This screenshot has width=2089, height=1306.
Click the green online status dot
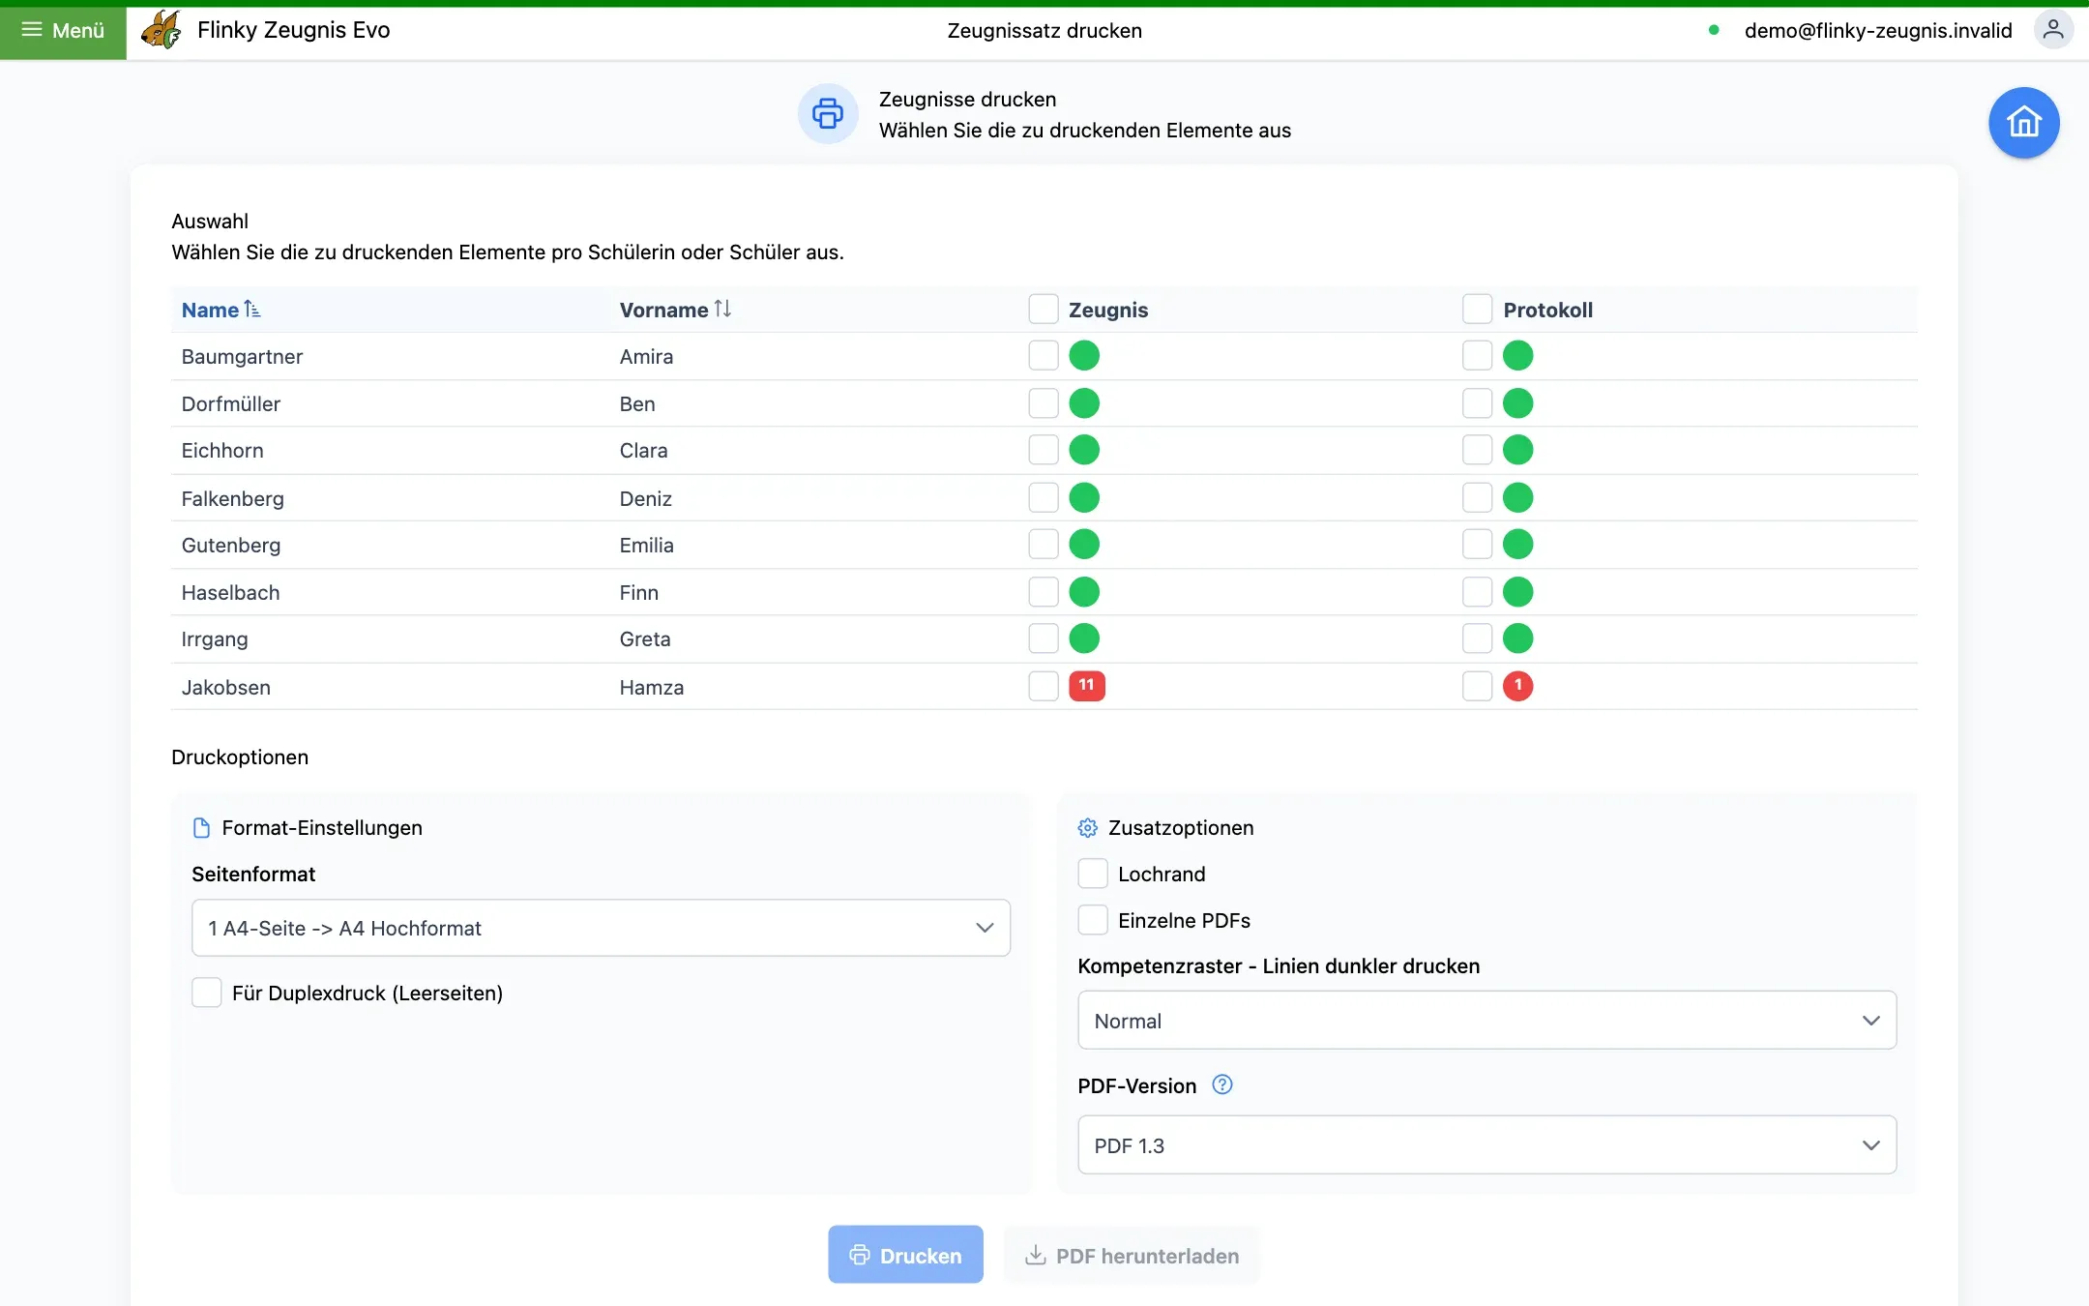coord(1714,30)
